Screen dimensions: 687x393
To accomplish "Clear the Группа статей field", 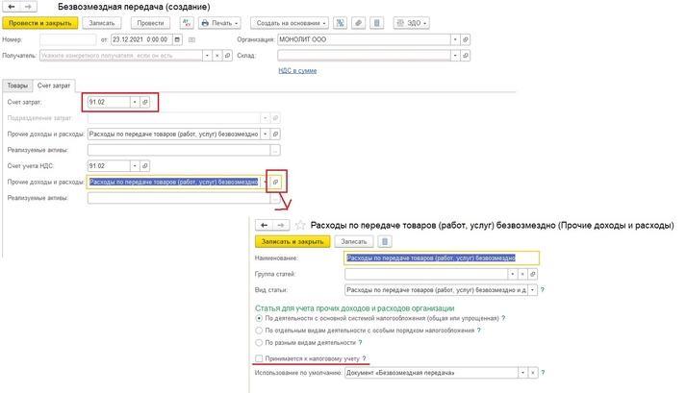I will point(522,274).
